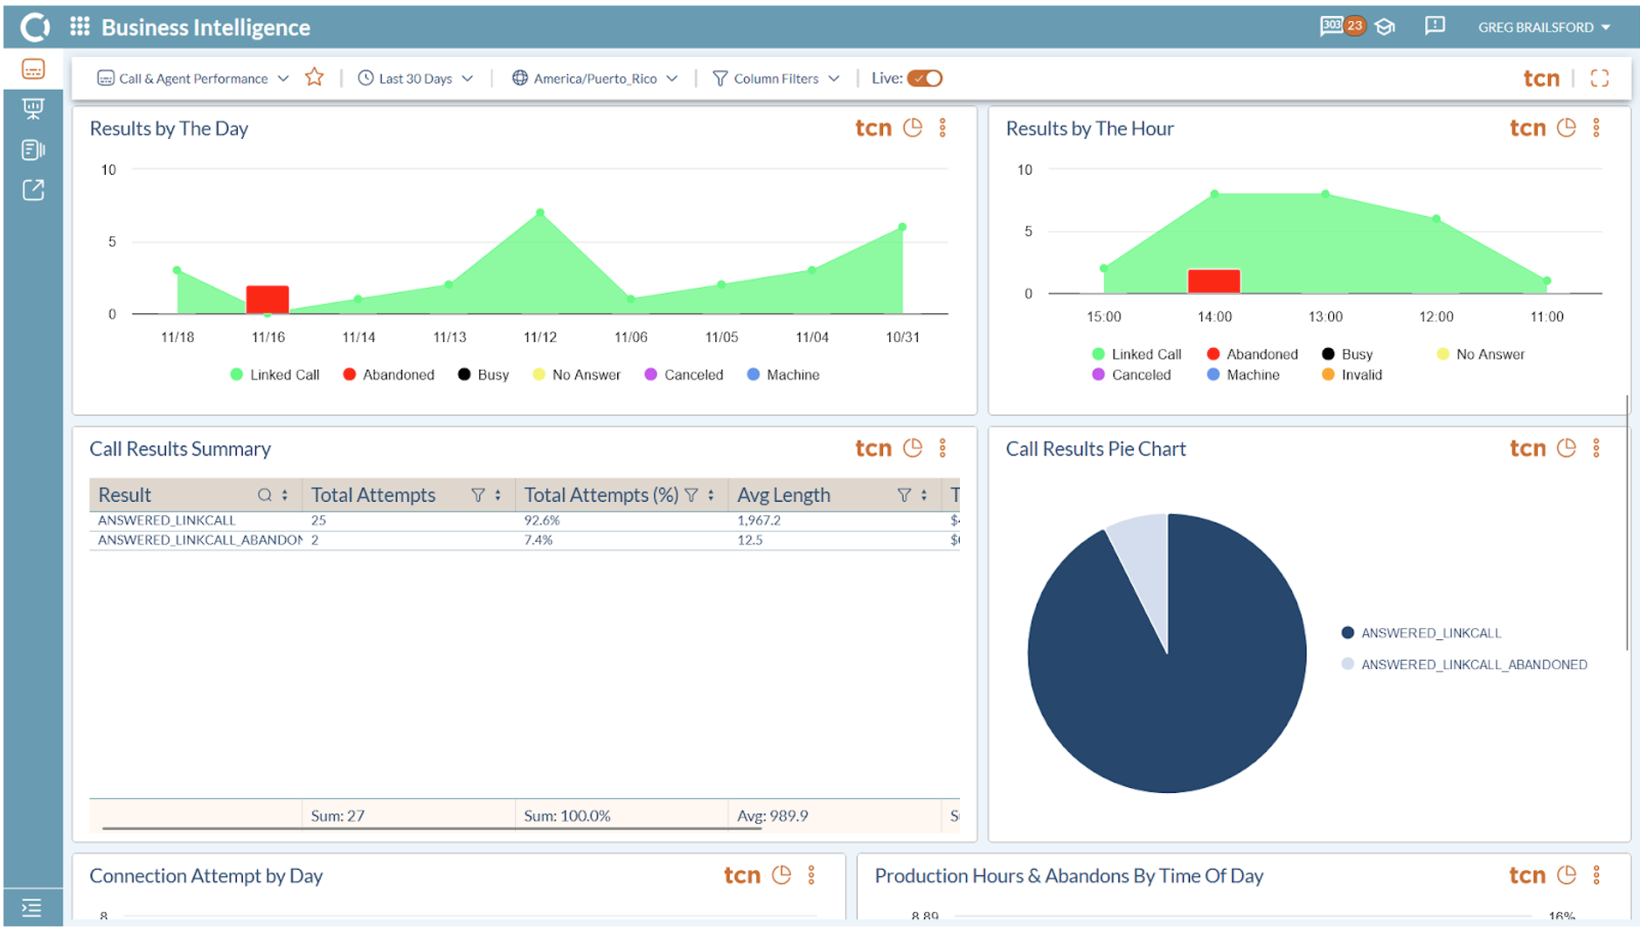Open chart type for Connection Attempt by Day
This screenshot has width=1647, height=933.
(x=782, y=874)
